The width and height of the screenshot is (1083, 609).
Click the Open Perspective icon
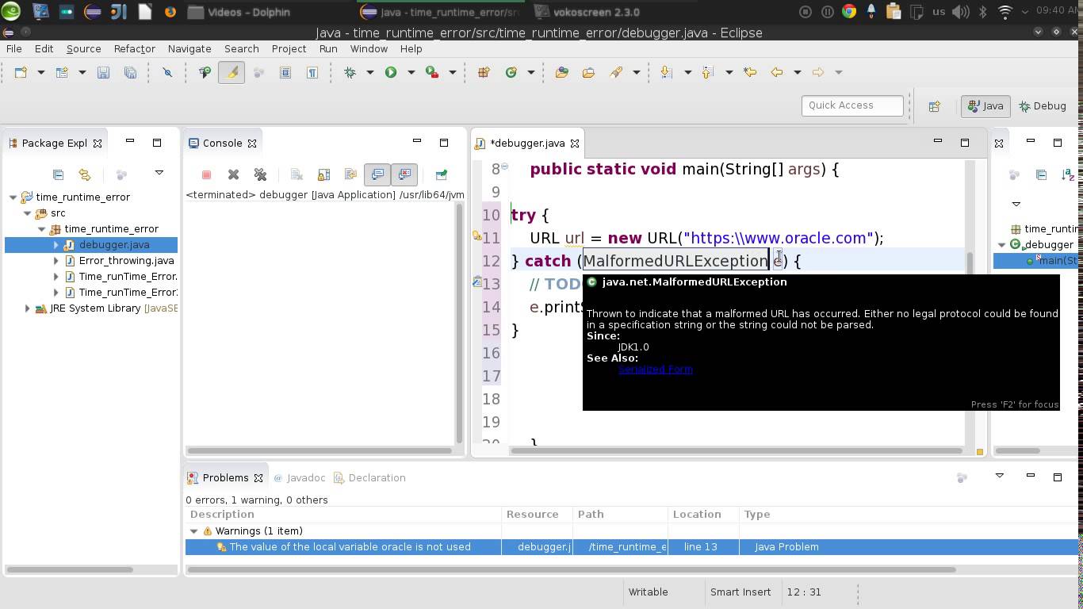[934, 106]
